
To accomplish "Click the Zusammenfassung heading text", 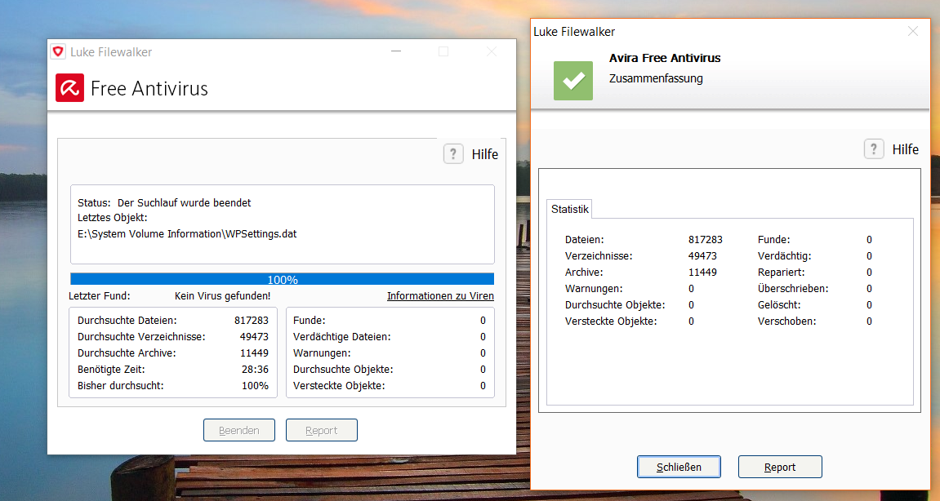I will [x=656, y=78].
